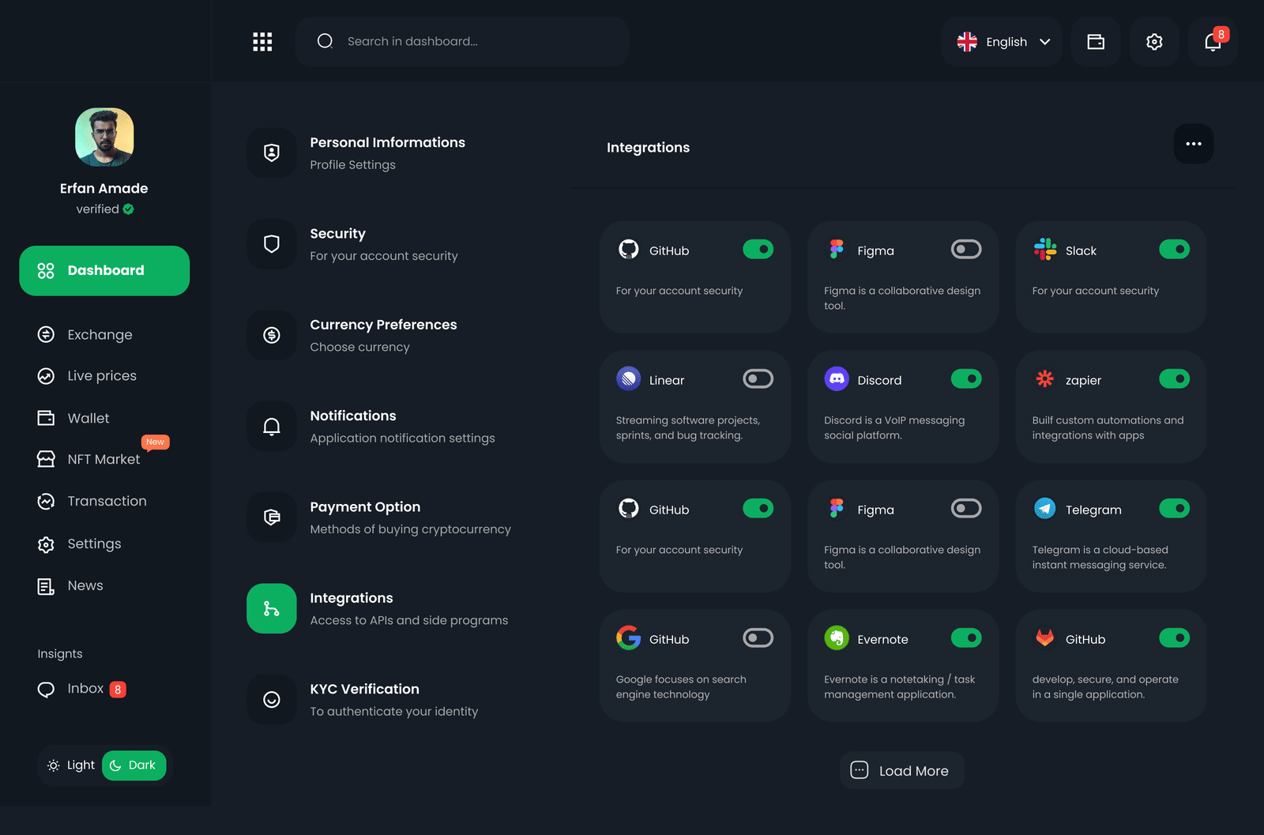Click the KYC Verification smiley icon
This screenshot has height=835, width=1264.
272,699
